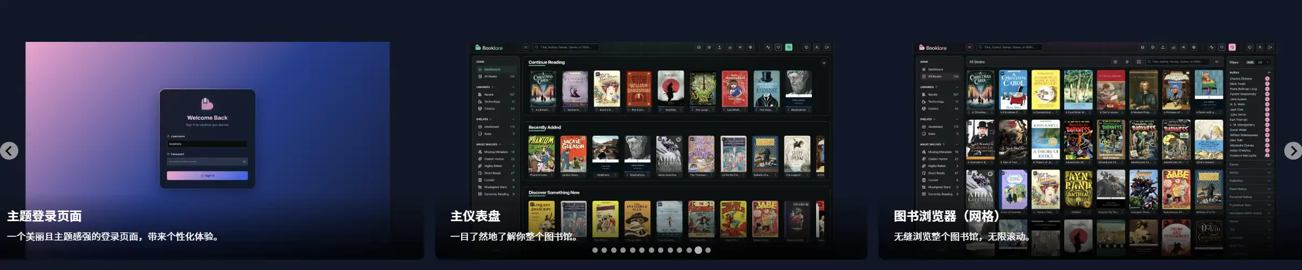Click the logout icon in the dashboard header

click(x=827, y=47)
